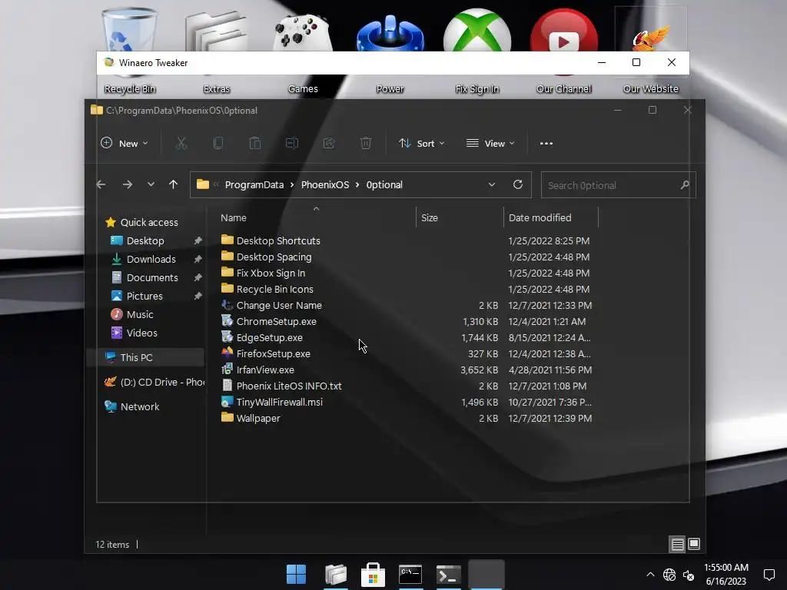The width and height of the screenshot is (787, 590).
Task: Select the Desktop Spacing folder
Action: 267,257
